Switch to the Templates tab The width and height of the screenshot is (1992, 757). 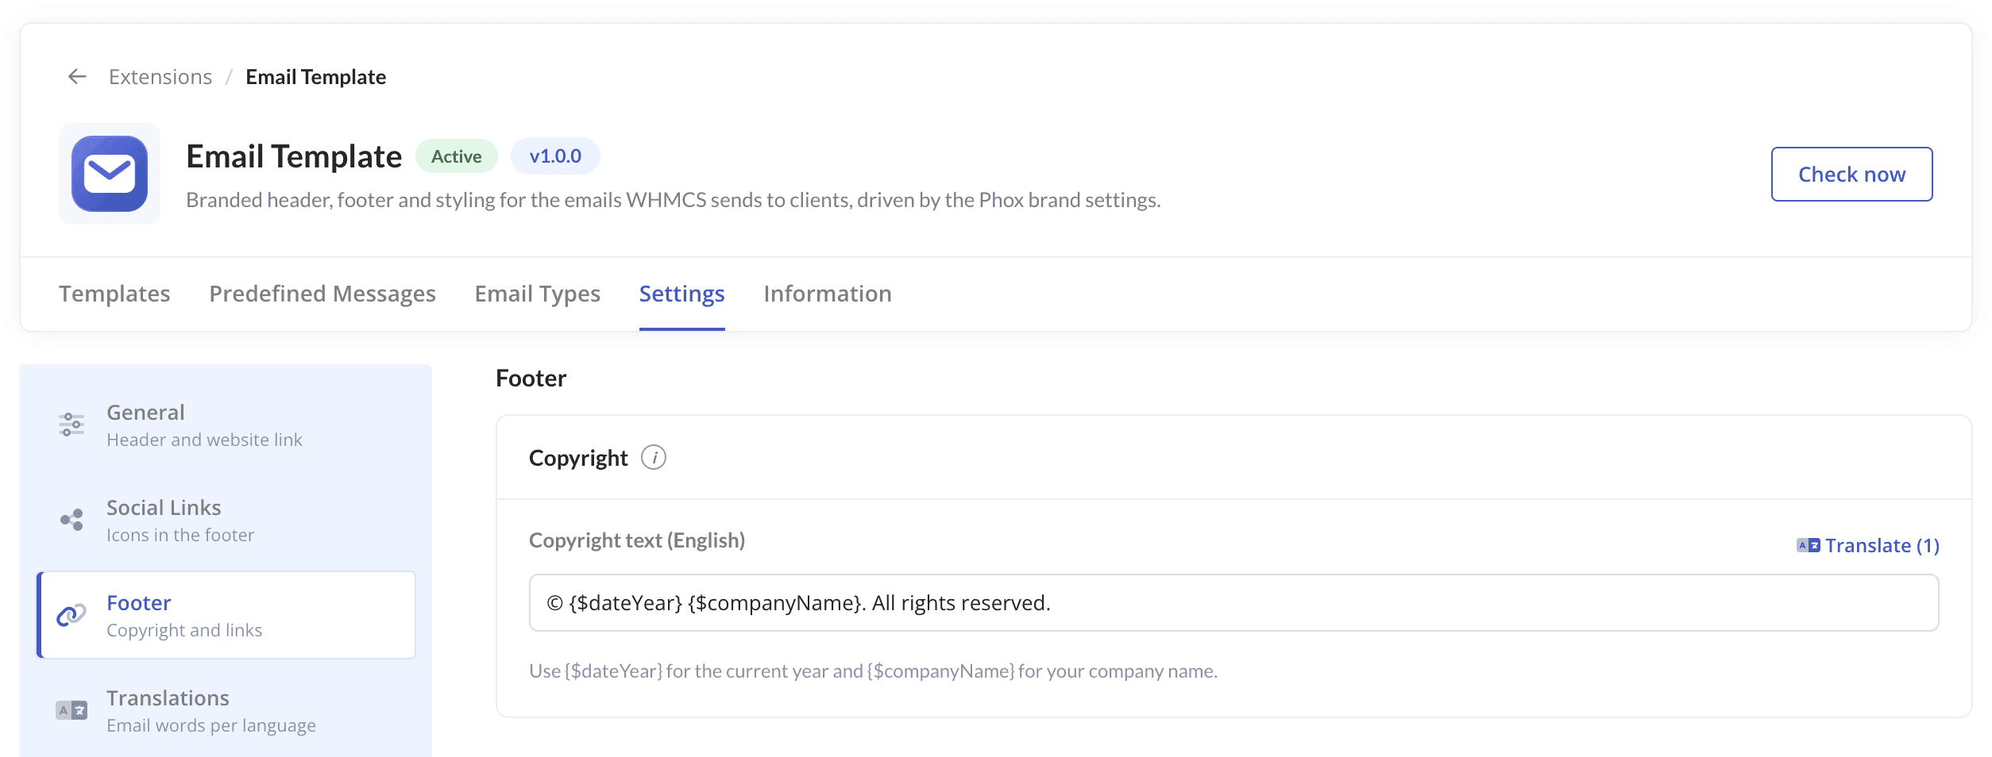tap(114, 294)
